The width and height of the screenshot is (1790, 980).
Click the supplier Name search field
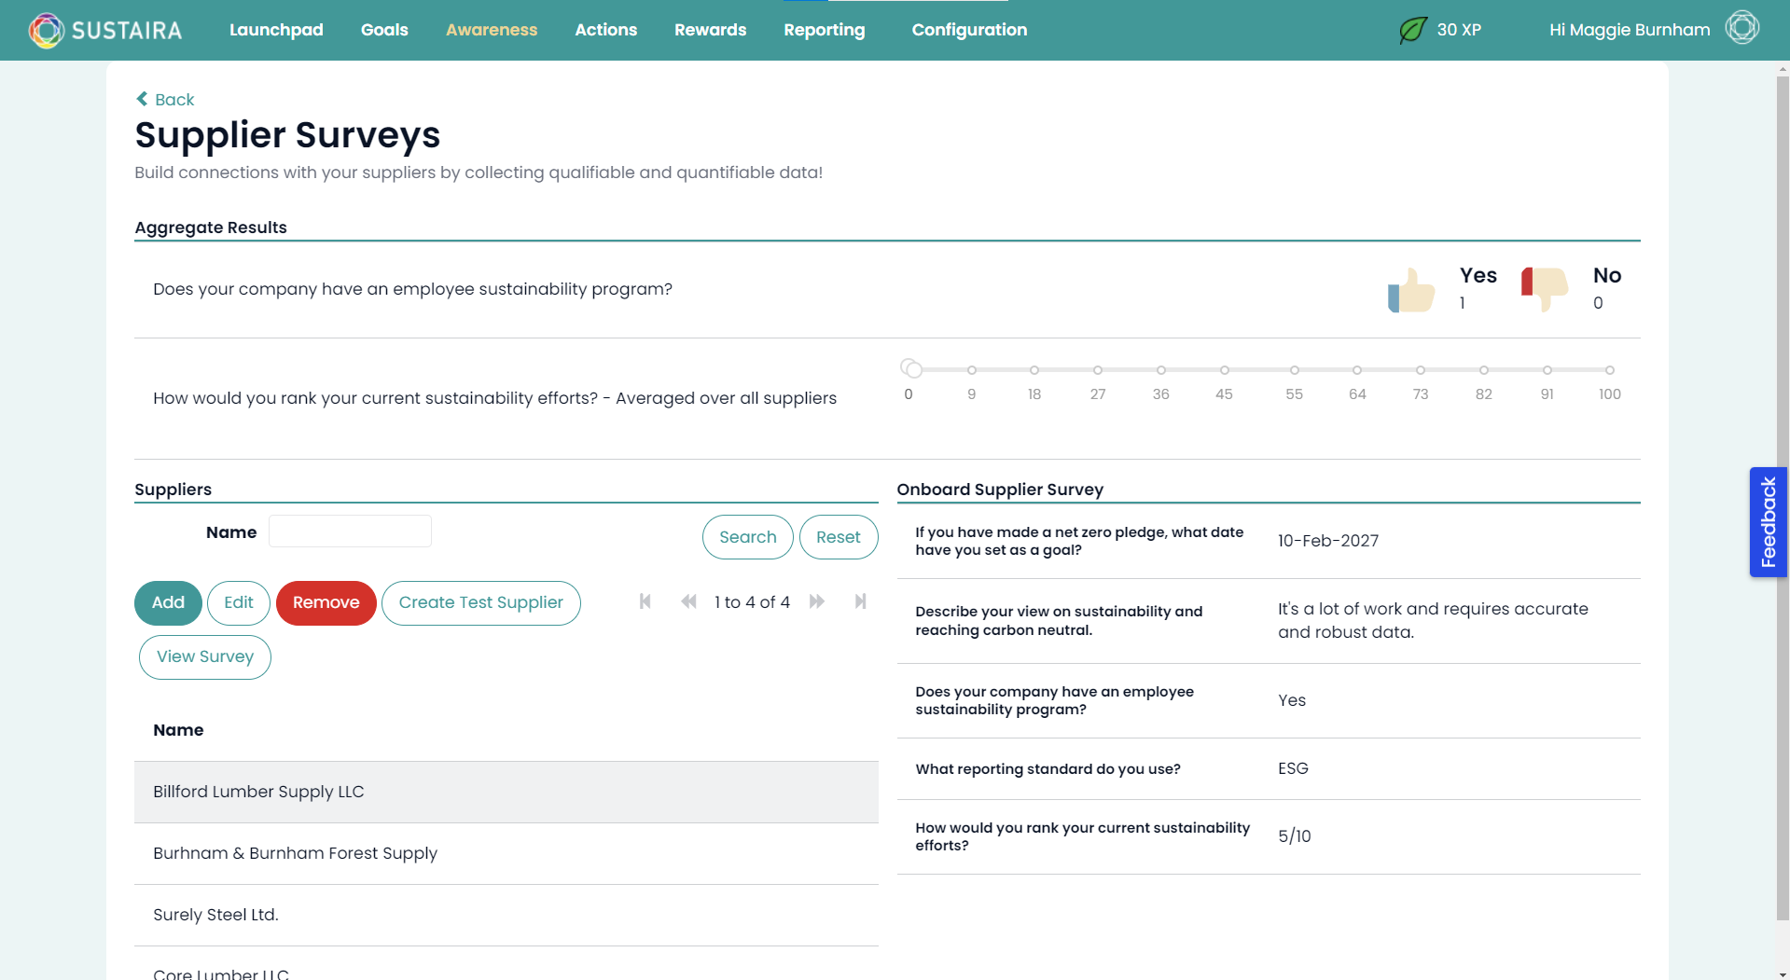click(x=350, y=531)
